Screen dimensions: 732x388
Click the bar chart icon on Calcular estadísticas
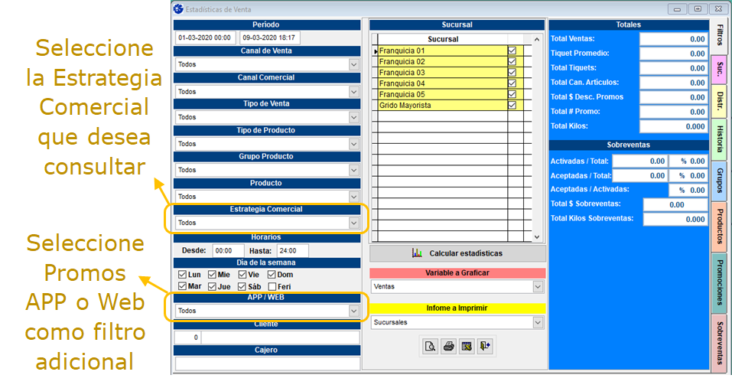[417, 253]
